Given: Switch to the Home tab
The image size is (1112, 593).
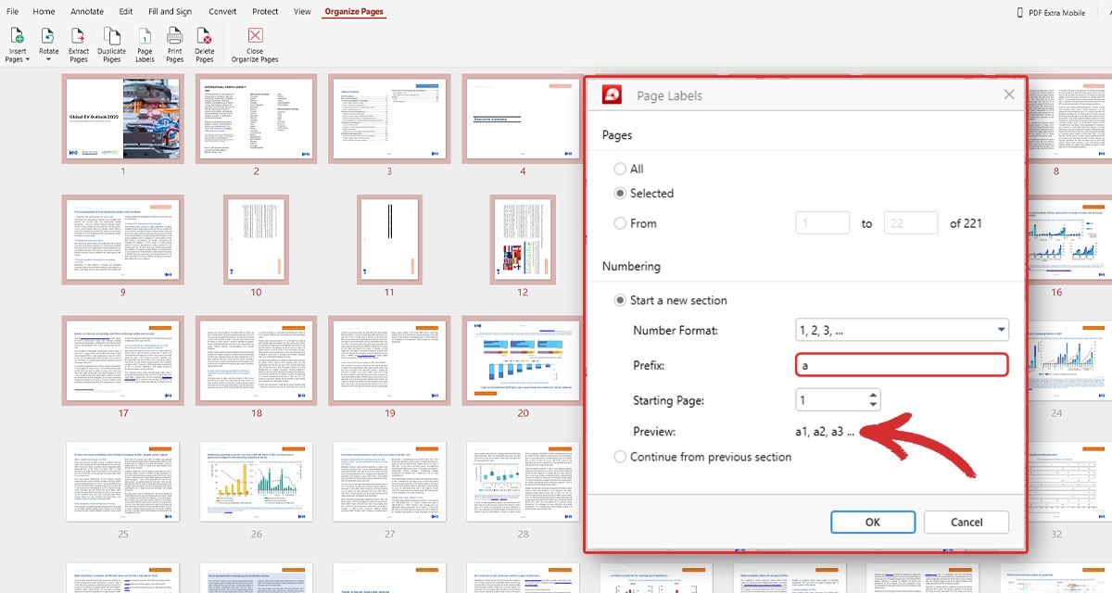Looking at the screenshot, I should click(44, 12).
